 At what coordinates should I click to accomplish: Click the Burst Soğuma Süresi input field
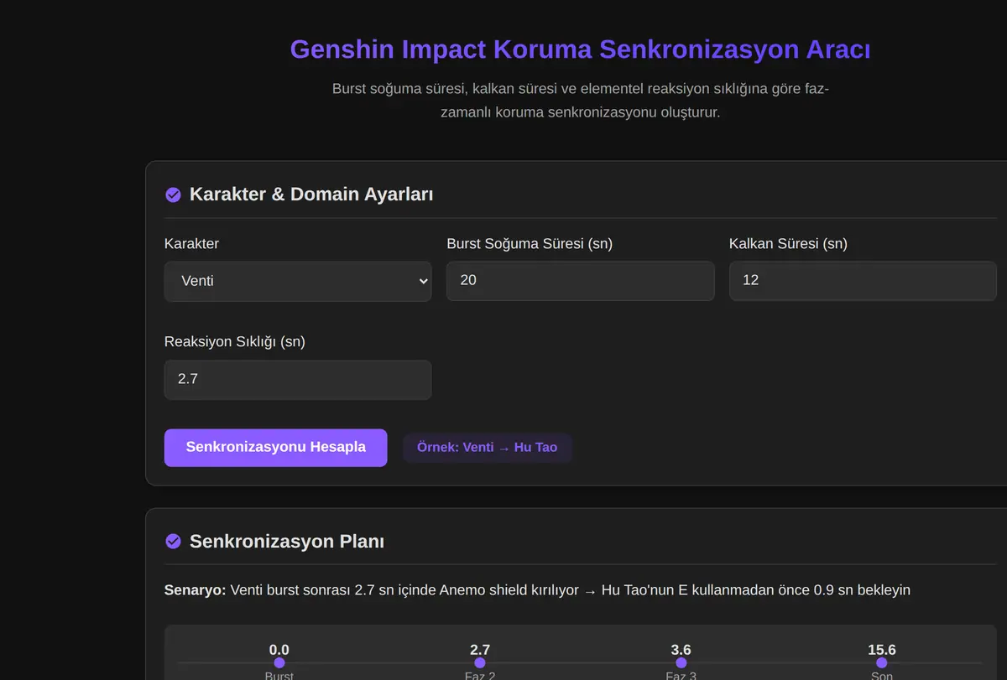click(x=581, y=280)
